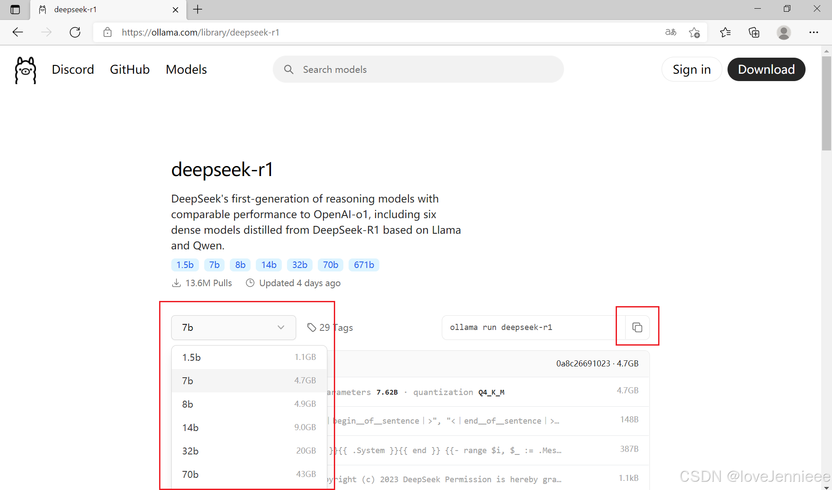This screenshot has height=490, width=832.
Task: Open the GitHub link
Action: coord(130,69)
